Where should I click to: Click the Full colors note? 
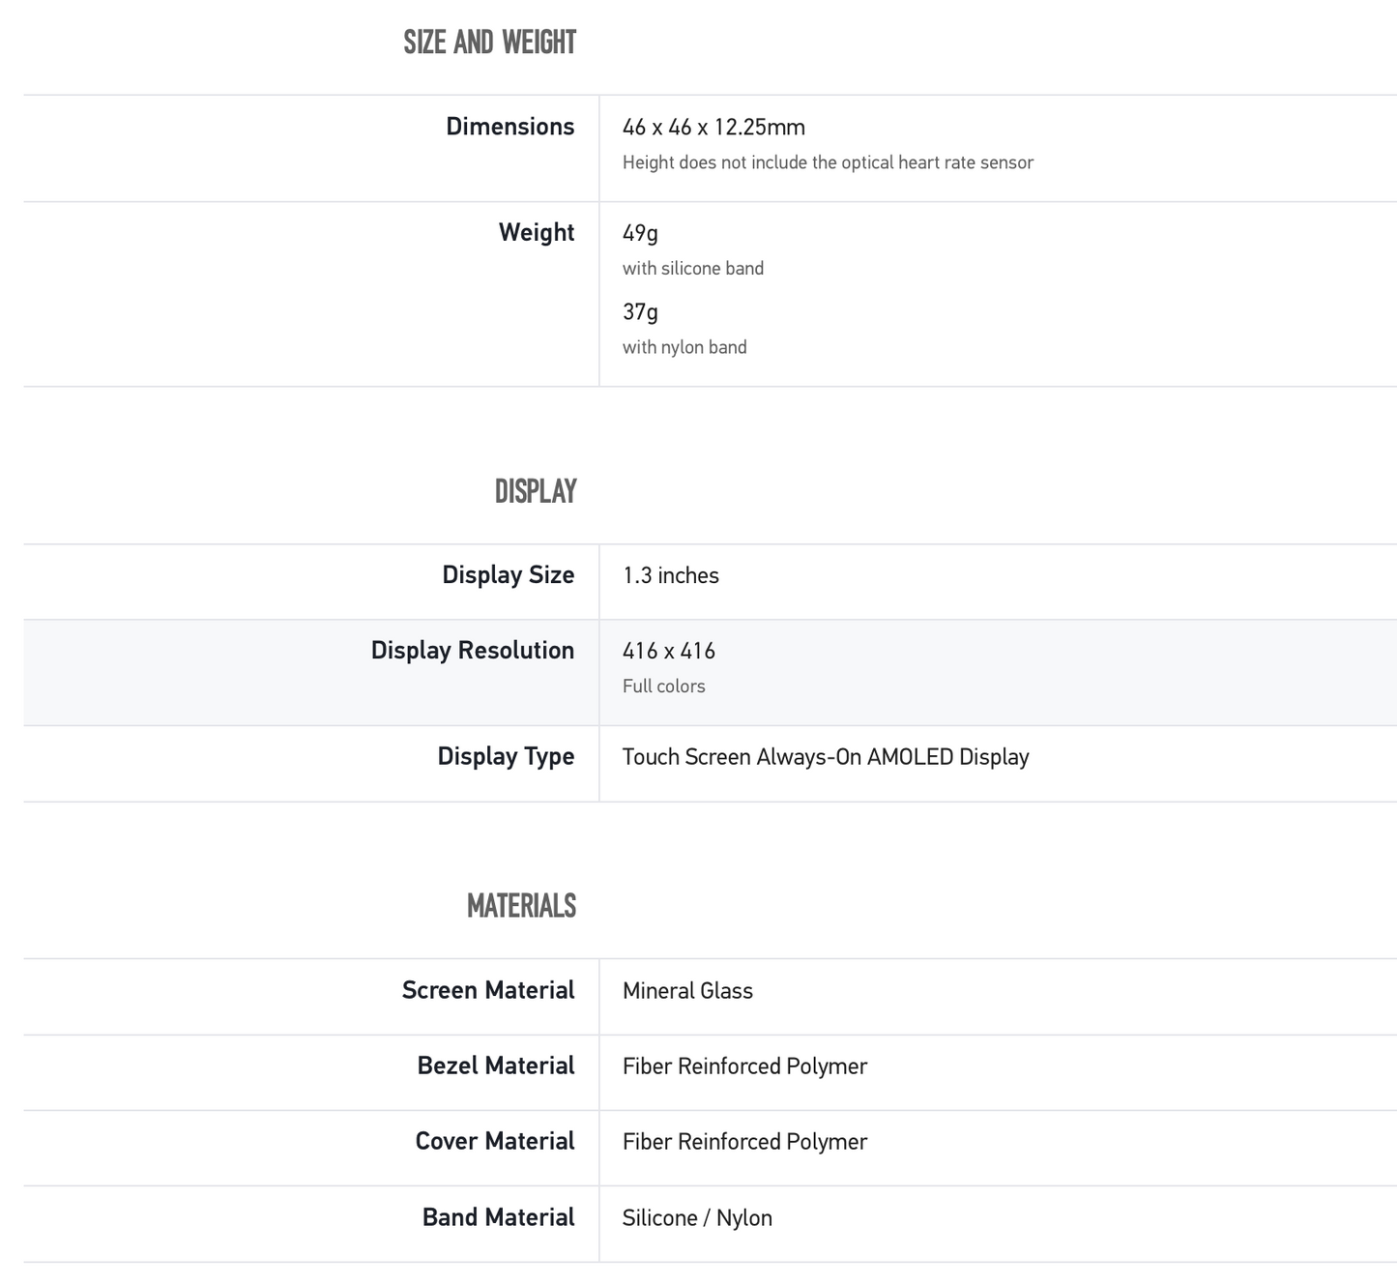(663, 686)
